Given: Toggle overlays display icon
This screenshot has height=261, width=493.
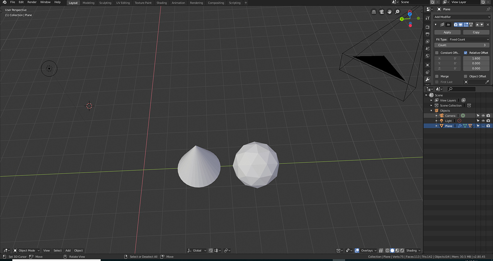Looking at the screenshot, I should coord(357,251).
